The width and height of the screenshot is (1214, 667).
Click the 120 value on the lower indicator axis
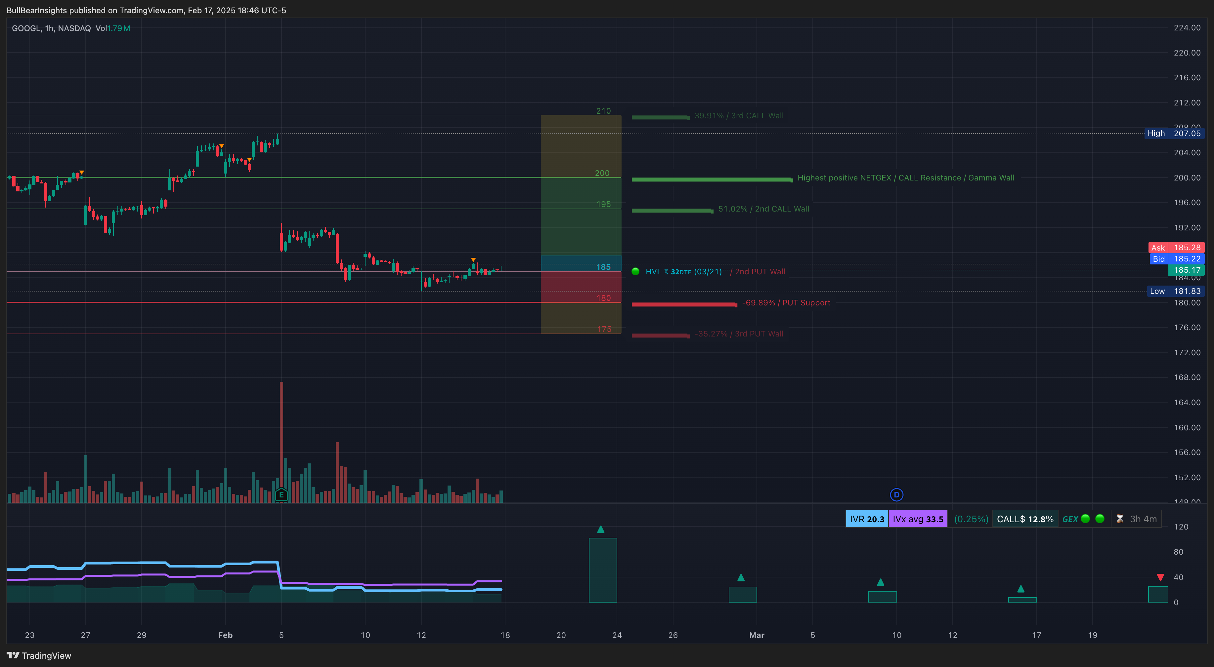coord(1181,527)
